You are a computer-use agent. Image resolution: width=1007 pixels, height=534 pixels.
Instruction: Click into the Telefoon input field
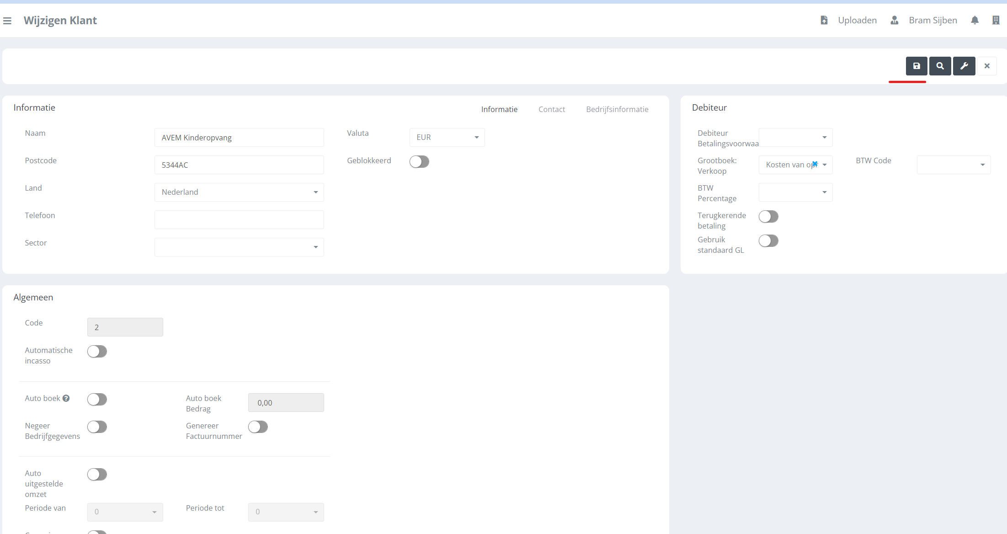pyautogui.click(x=239, y=220)
